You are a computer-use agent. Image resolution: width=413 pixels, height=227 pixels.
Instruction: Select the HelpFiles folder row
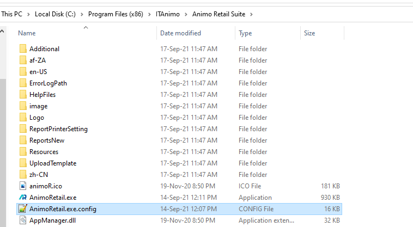coord(42,95)
